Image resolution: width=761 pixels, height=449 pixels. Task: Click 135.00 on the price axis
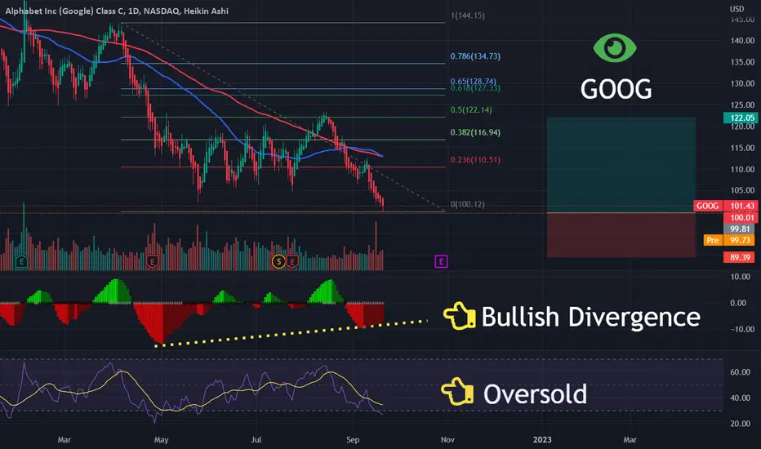742,62
